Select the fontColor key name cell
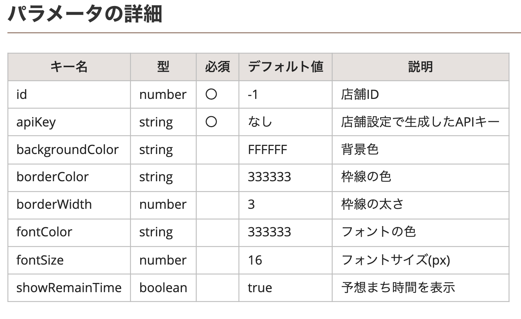521x319 pixels. point(44,232)
